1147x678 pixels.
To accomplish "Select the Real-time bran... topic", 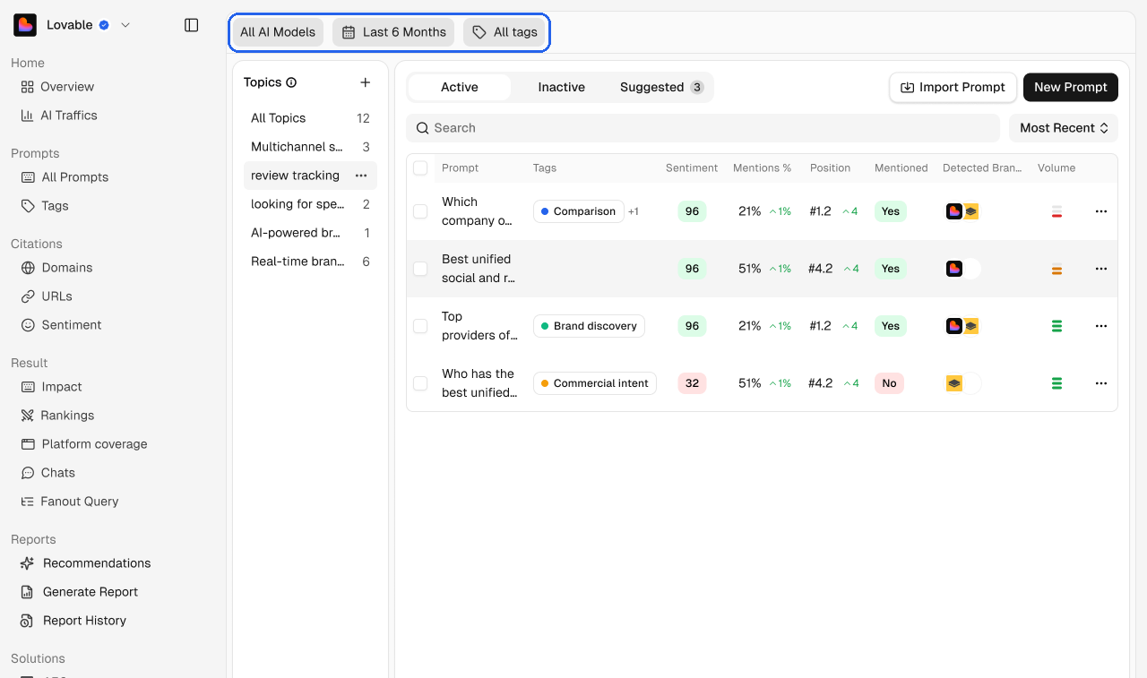I will [x=310, y=262].
